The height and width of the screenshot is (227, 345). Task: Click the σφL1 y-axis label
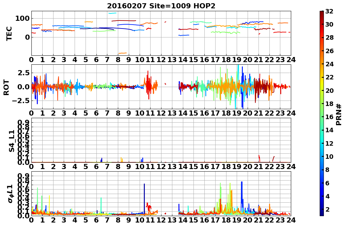11,194
